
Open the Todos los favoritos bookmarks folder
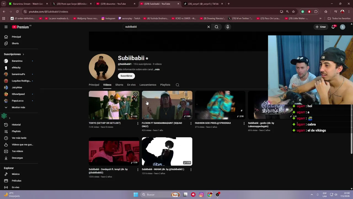tap(339, 19)
